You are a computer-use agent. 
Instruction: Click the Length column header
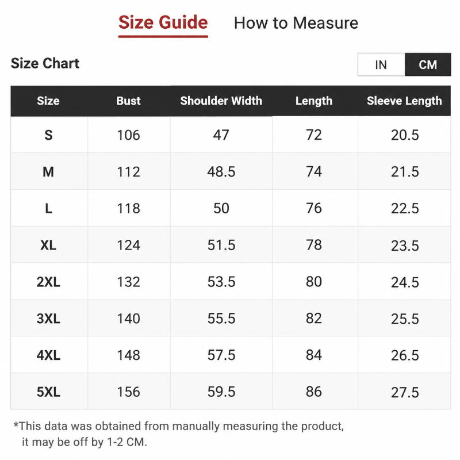tap(314, 101)
